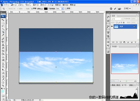The image size is (140, 101).
Task: Open the View menu
Action: (58, 5)
